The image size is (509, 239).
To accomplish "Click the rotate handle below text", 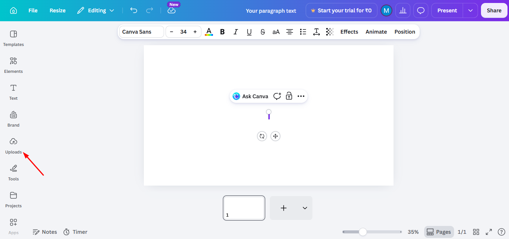I will [x=262, y=136].
